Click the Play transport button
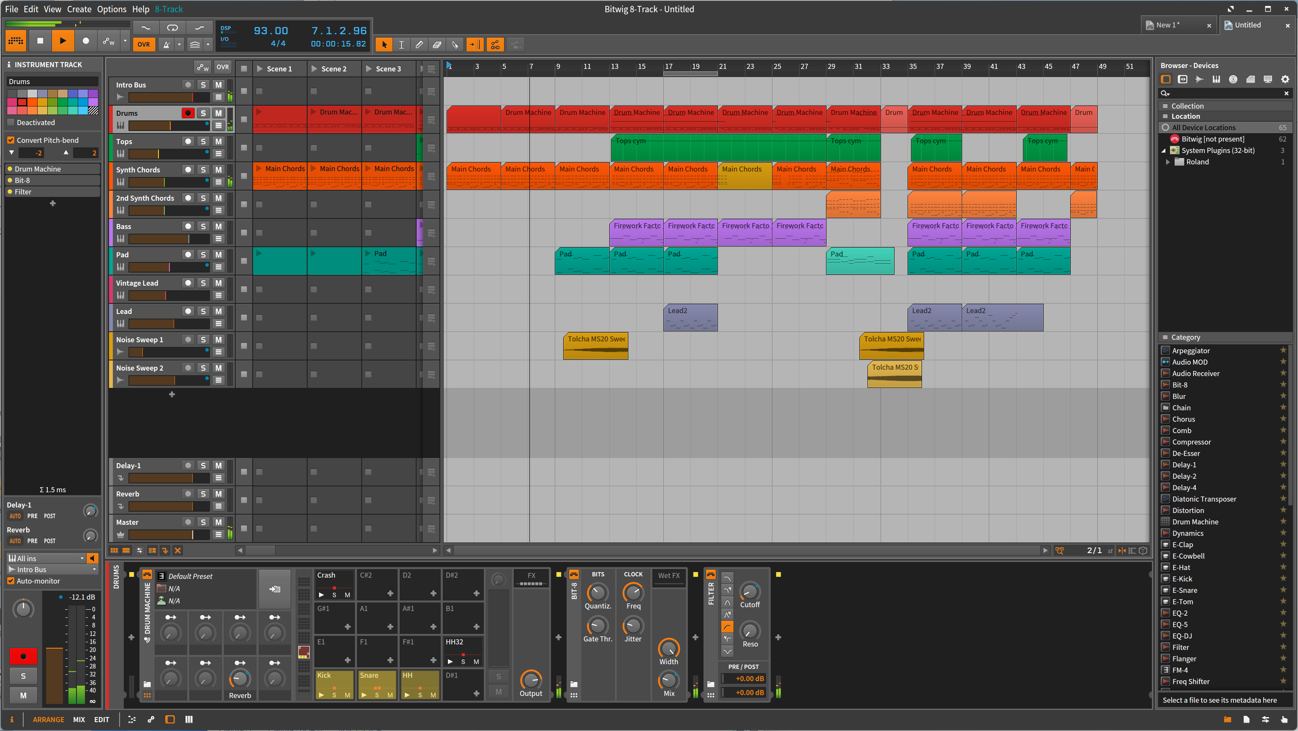The width and height of the screenshot is (1298, 731). coord(63,41)
